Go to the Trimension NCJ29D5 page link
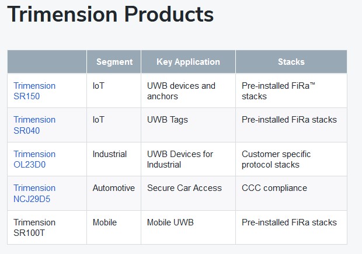This screenshot has height=254, width=362. tap(34, 193)
